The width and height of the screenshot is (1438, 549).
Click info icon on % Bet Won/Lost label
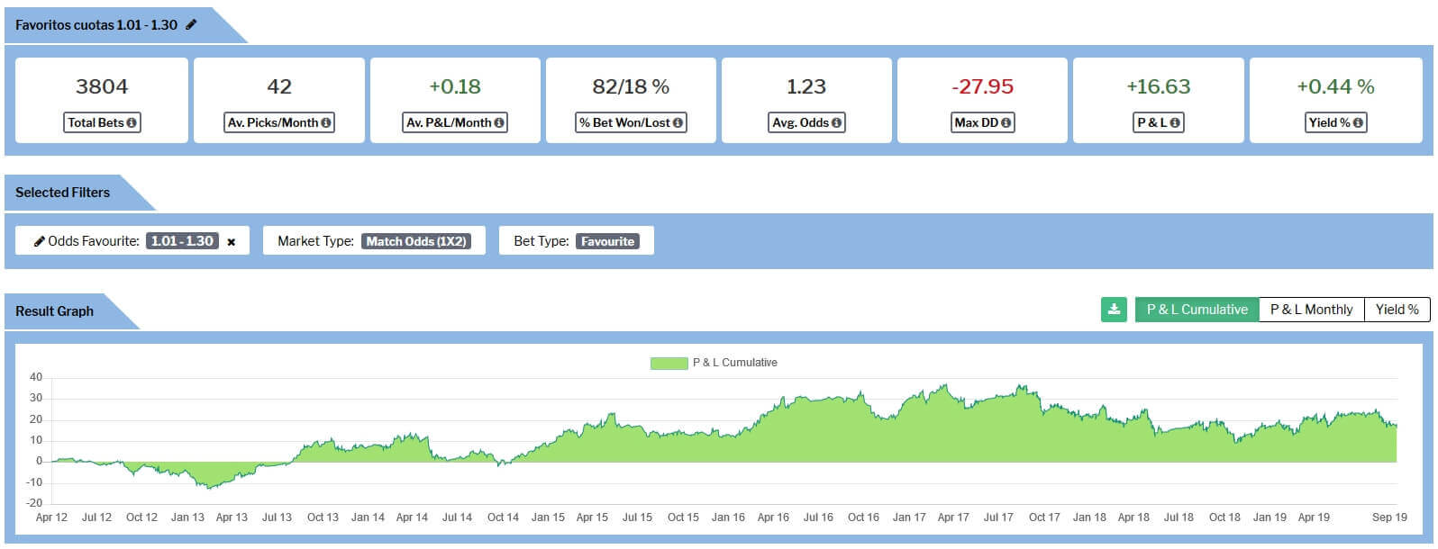click(678, 123)
